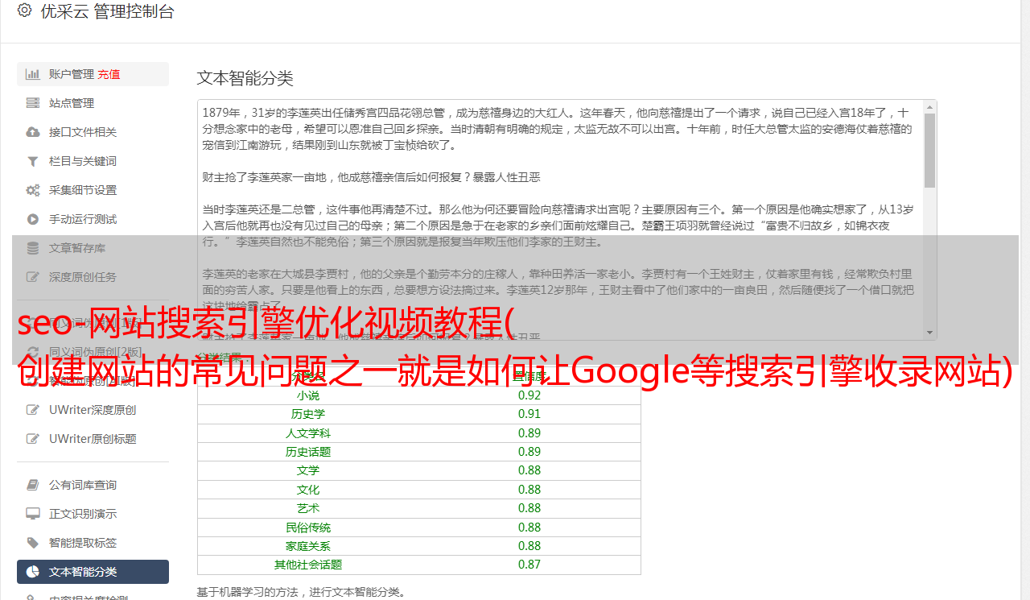The image size is (1030, 600).
Task: Click the edit icon for 深度原创任务
Action: (x=33, y=277)
